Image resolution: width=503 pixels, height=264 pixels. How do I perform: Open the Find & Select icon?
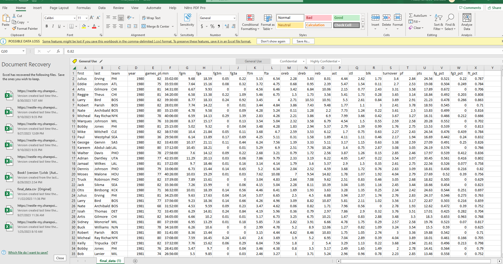[450, 18]
